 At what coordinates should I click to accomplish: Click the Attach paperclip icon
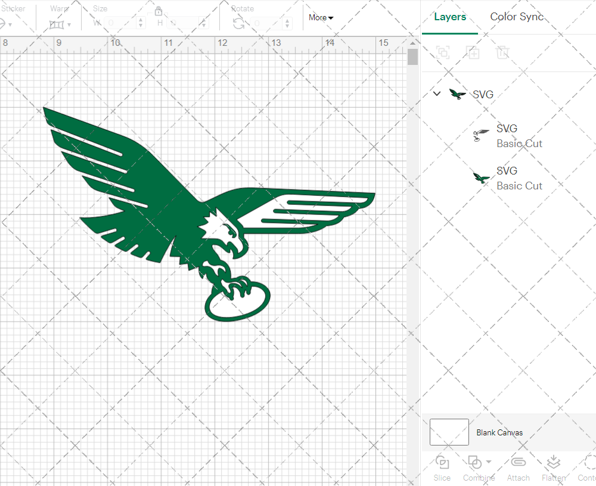519,467
